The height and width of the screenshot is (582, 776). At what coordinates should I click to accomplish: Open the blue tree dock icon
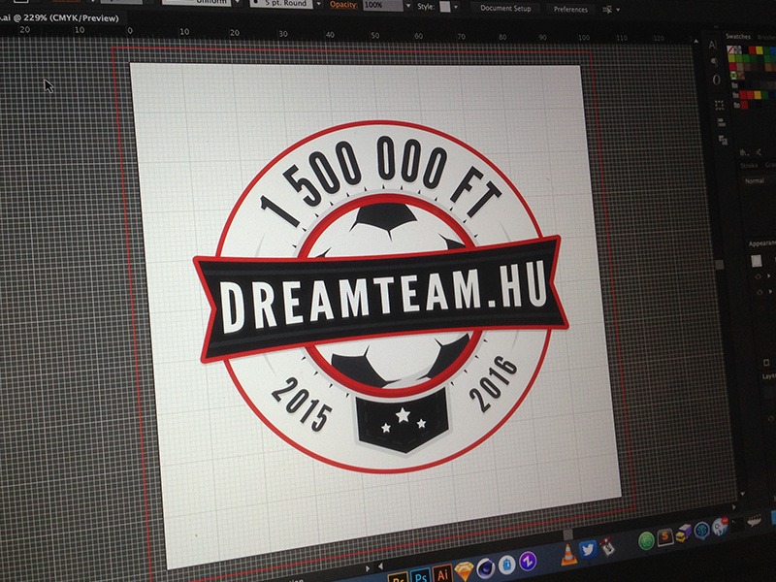tap(701, 530)
